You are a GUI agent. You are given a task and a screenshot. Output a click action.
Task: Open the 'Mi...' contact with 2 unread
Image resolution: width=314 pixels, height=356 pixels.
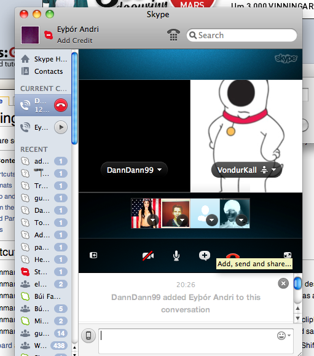tap(44, 321)
